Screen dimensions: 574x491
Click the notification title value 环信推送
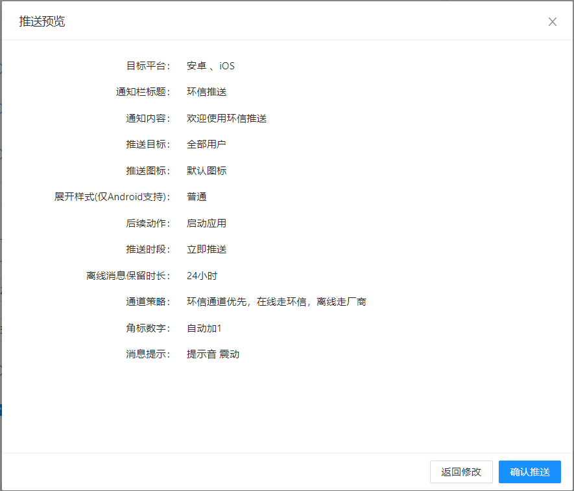point(206,92)
